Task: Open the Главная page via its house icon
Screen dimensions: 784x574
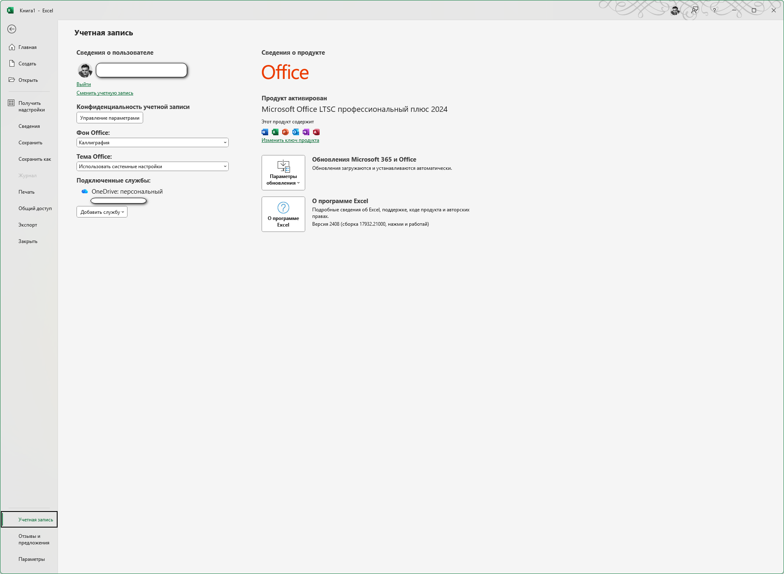Action: 12,47
